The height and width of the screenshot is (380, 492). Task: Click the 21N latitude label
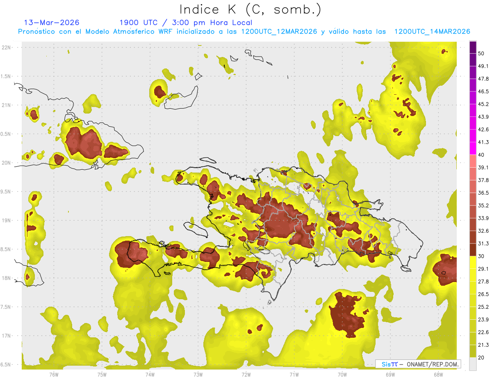[7, 105]
